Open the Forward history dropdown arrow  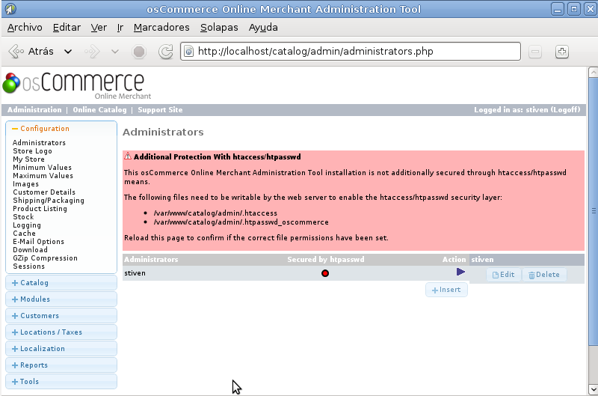[x=115, y=52]
